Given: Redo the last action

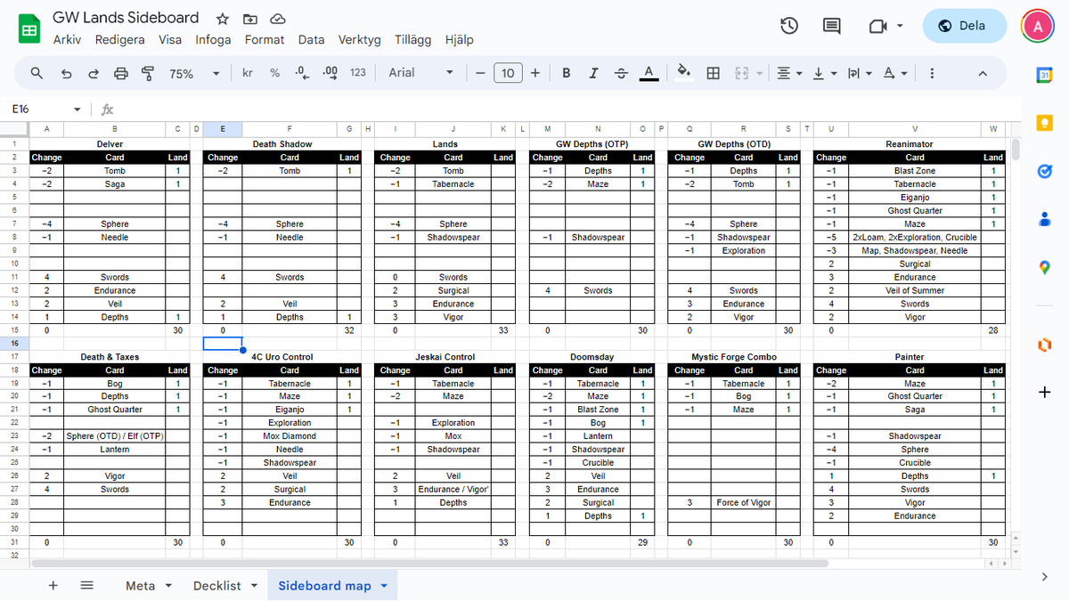Looking at the screenshot, I should pos(94,73).
